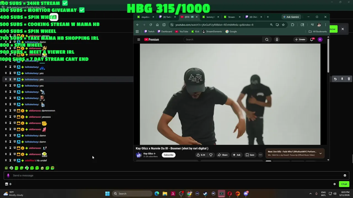Click the taskbar Search box
This screenshot has height=198, width=353.
[x=132, y=194]
